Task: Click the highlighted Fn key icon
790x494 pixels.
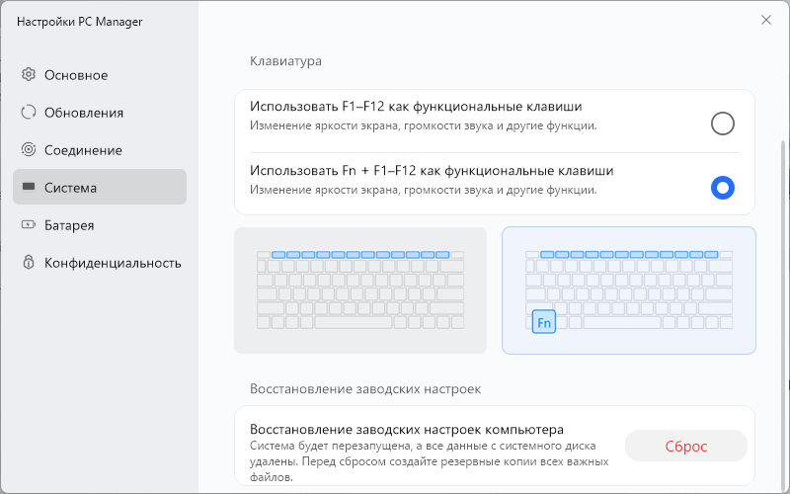Action: 544,322
